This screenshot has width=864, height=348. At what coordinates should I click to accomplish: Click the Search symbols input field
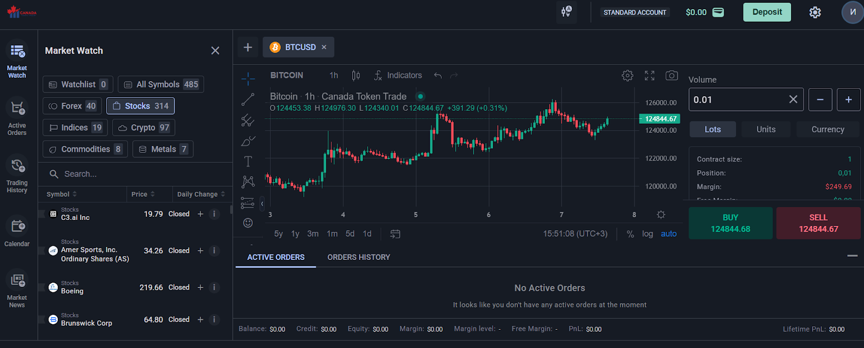[140, 174]
